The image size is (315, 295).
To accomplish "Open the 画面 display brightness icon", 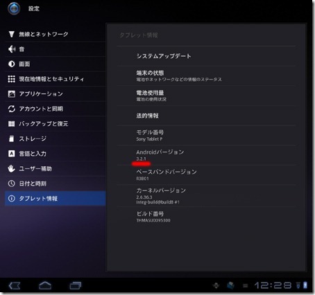I will pyautogui.click(x=11, y=64).
